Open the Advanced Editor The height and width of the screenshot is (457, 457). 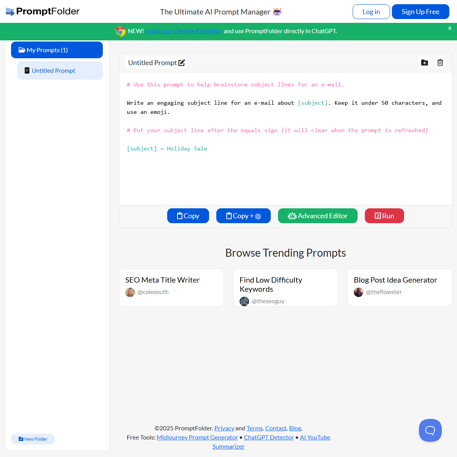(x=318, y=216)
